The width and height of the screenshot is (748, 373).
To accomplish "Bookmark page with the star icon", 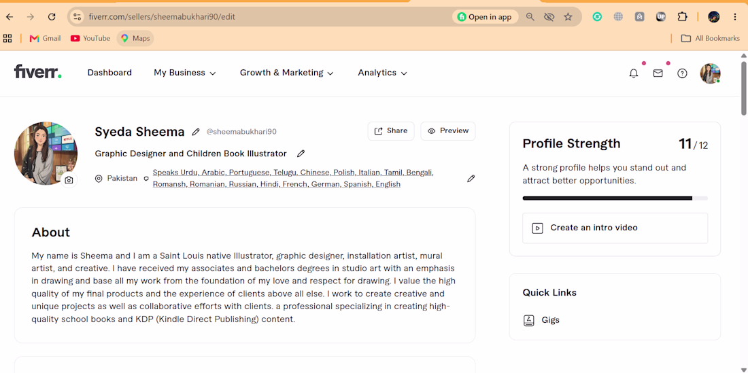I will (568, 17).
